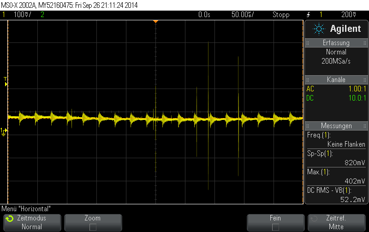The image size is (369, 232).
Task: Click the orange trigger time marker triangle
Action: coord(155,22)
